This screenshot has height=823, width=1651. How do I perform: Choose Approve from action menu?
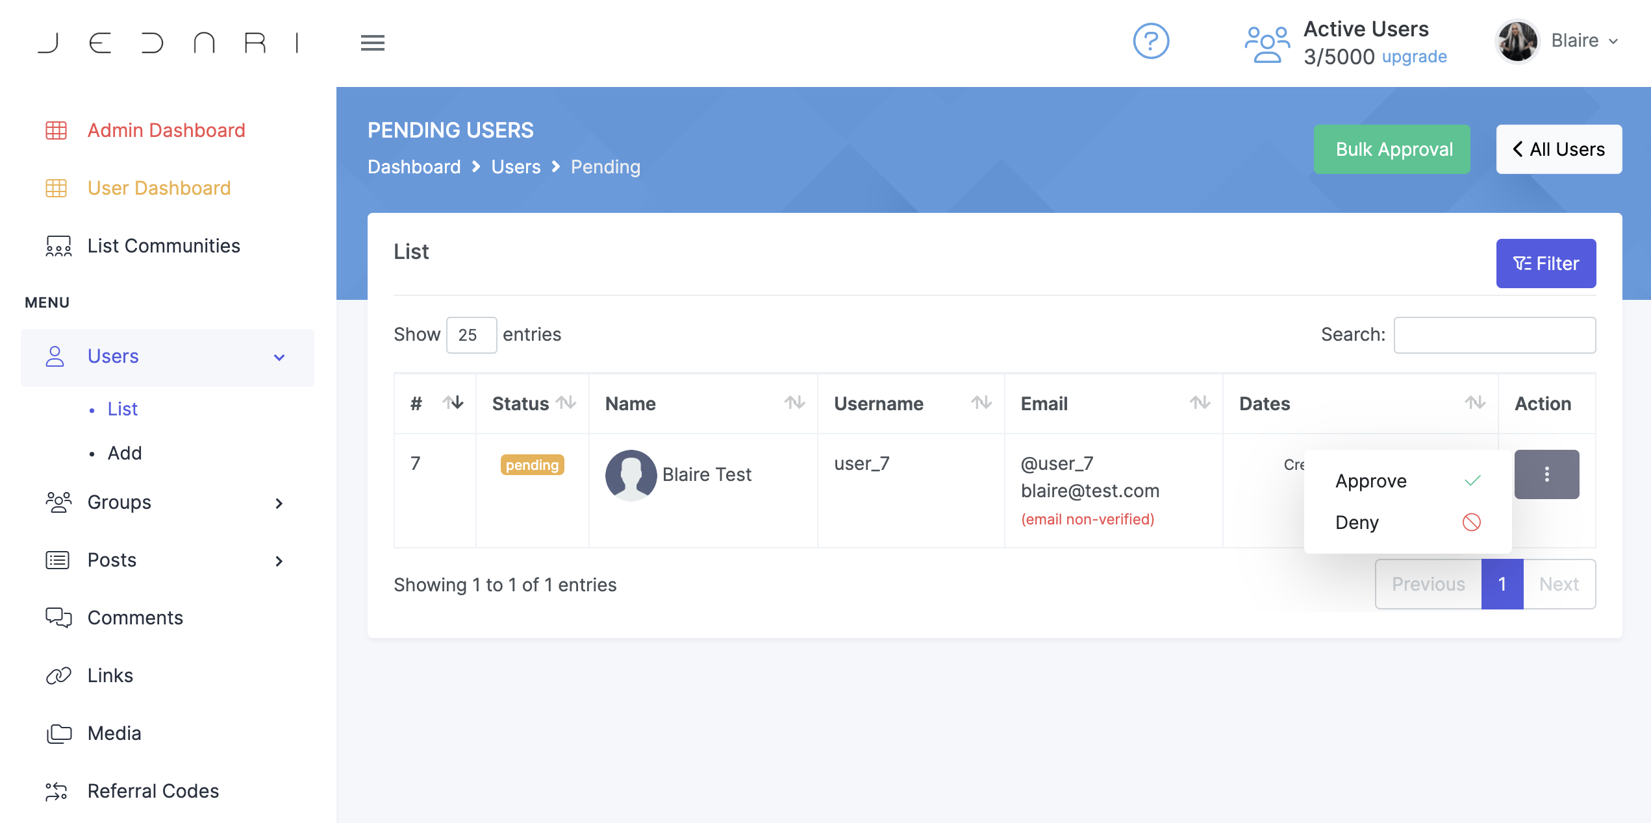click(1407, 481)
